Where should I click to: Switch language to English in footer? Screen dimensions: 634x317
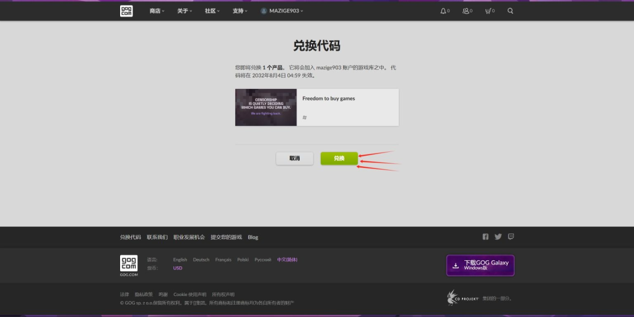[x=180, y=260]
